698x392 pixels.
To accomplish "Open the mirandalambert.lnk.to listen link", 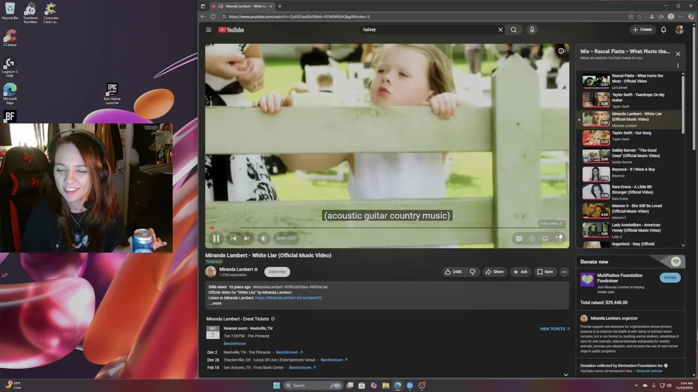I will pyautogui.click(x=288, y=298).
